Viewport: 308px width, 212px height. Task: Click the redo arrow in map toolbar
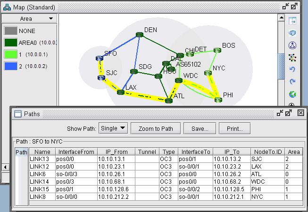(x=292, y=82)
